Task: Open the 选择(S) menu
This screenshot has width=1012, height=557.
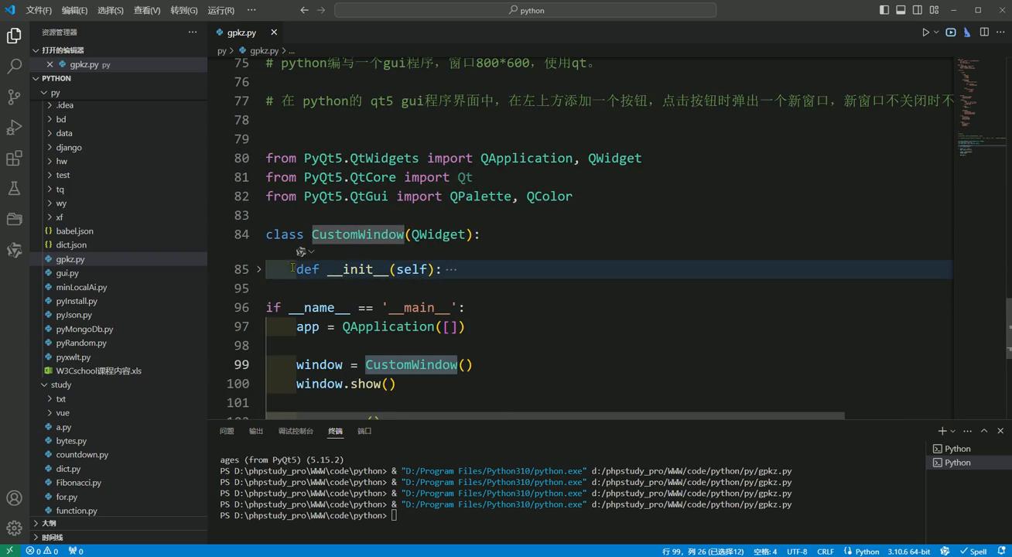Action: point(111,10)
